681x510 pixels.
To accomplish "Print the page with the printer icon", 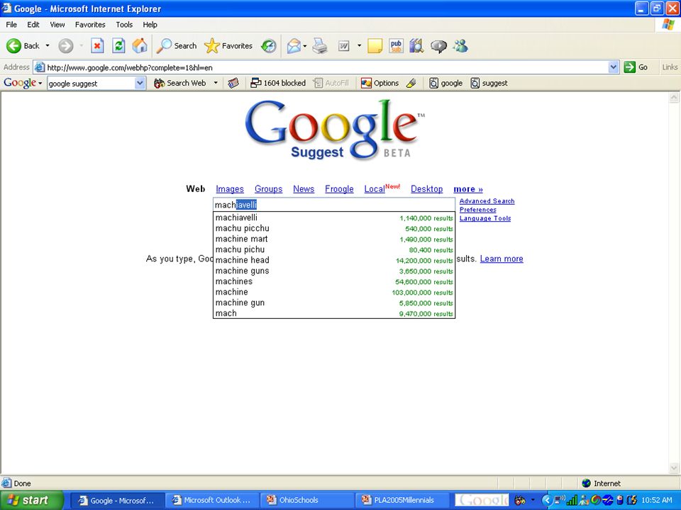I will click(320, 45).
